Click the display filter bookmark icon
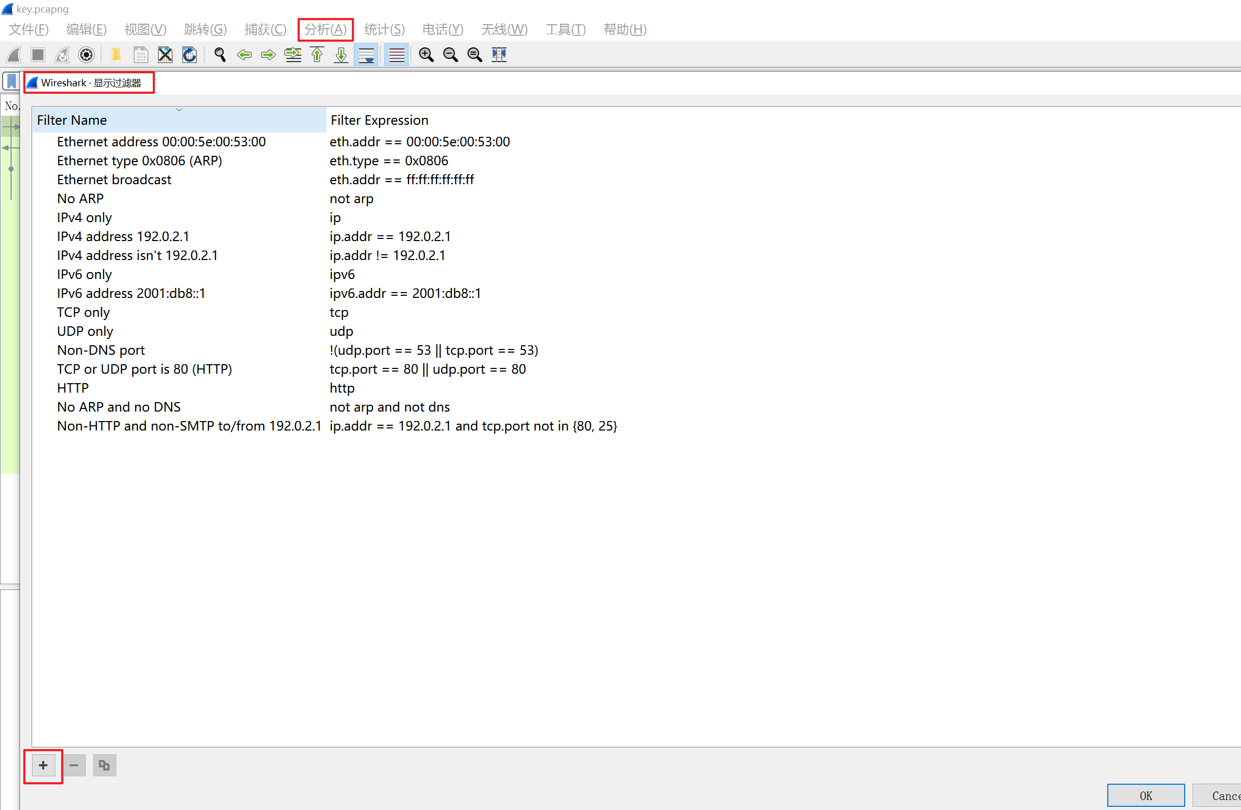This screenshot has height=810, width=1241. (x=11, y=82)
